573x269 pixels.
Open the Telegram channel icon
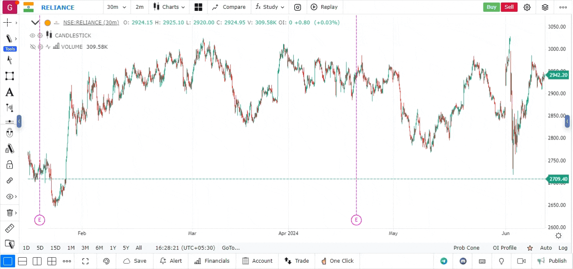pyautogui.click(x=444, y=261)
